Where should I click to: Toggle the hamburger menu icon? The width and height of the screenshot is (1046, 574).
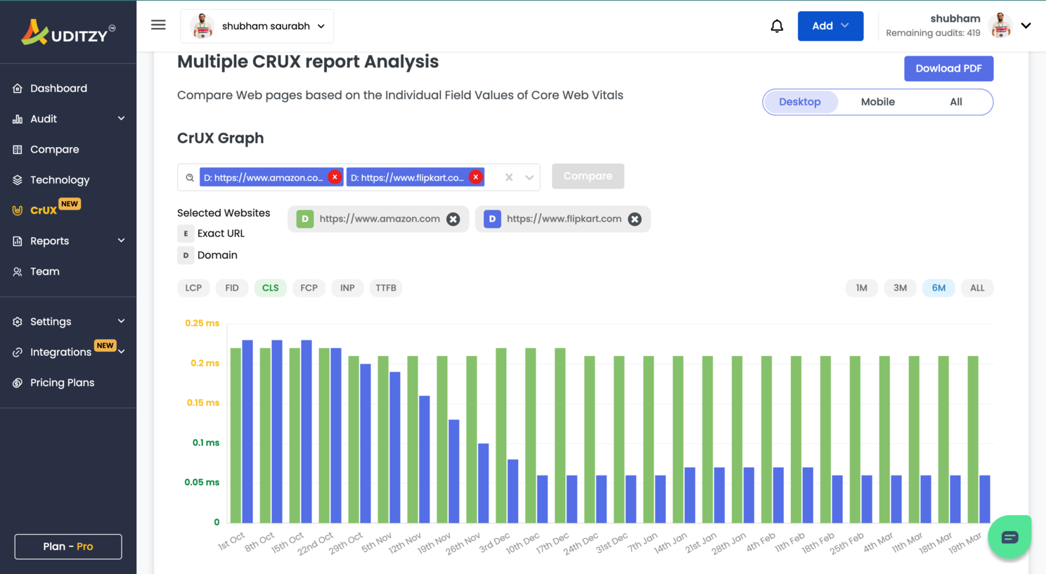158,25
